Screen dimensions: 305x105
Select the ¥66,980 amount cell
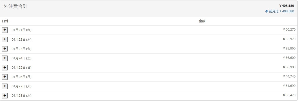point(289,67)
